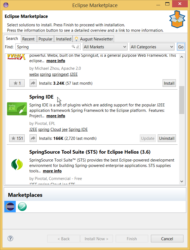Click 'by Pivotal, Commercial - Free' text
This screenshot has width=190, height=250.
[x=56, y=179]
